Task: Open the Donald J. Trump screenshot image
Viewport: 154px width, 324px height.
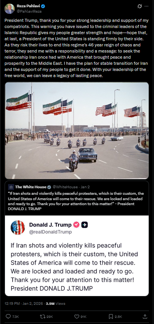Action: 77,256
